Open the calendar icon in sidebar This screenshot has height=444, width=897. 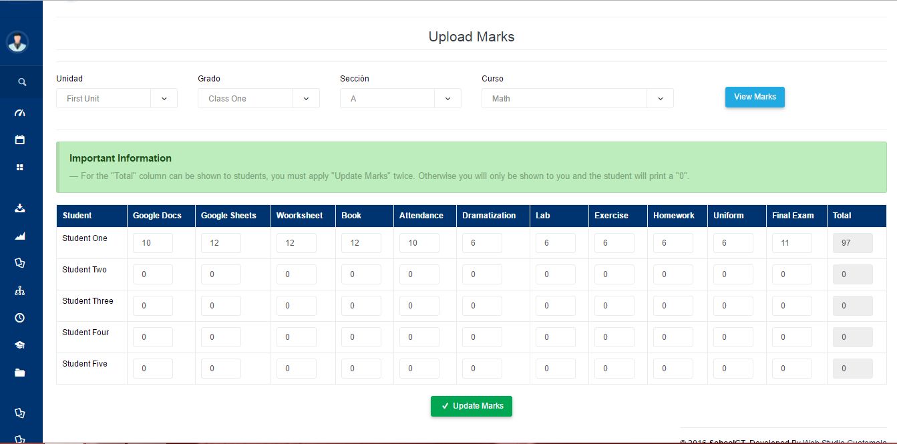pos(19,140)
